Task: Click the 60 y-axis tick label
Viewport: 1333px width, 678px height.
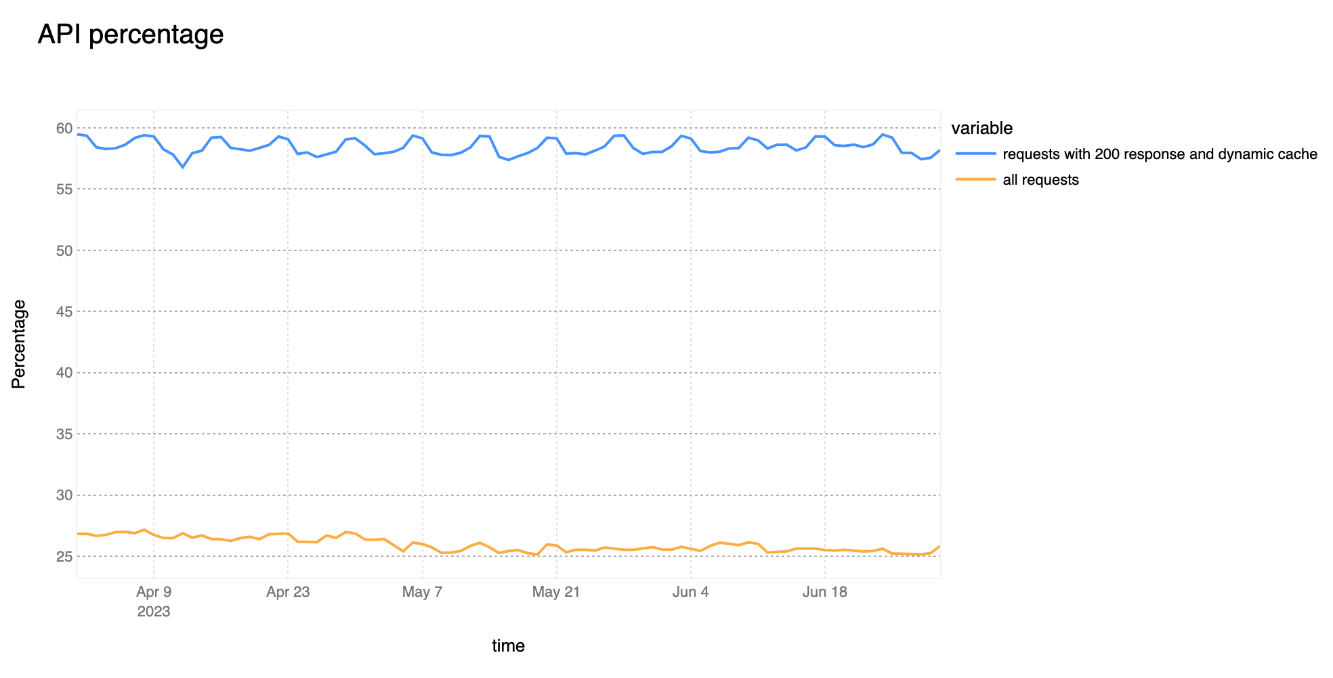Action: [64, 128]
